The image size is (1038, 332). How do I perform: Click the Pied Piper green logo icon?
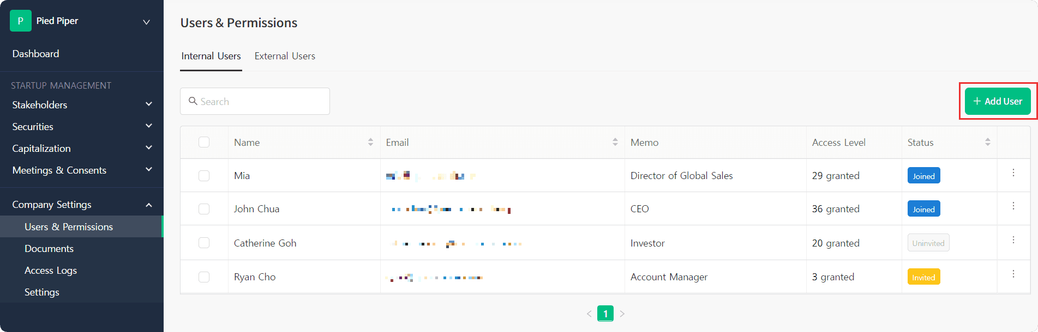click(x=21, y=21)
